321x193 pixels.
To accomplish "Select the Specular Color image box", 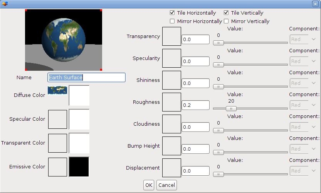I will coord(57,119).
